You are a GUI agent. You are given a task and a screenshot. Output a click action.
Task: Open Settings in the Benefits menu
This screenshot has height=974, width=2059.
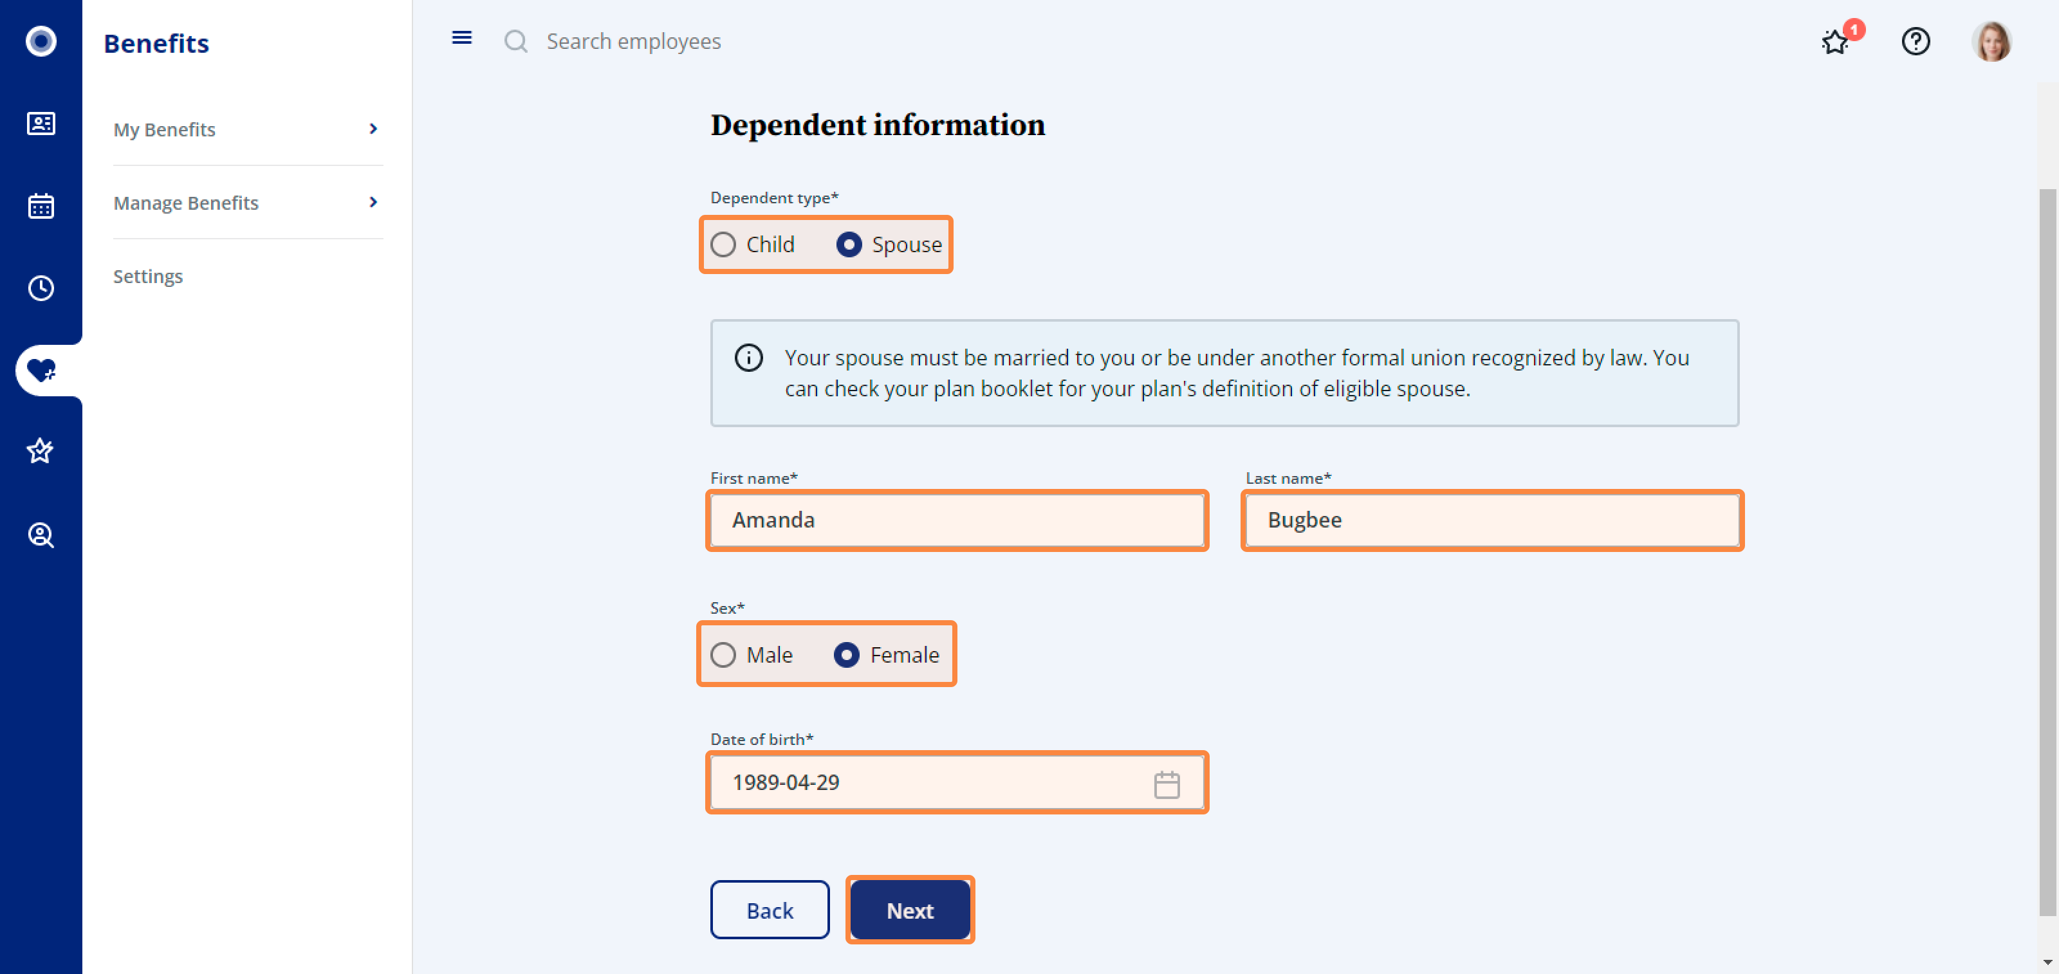(x=148, y=277)
